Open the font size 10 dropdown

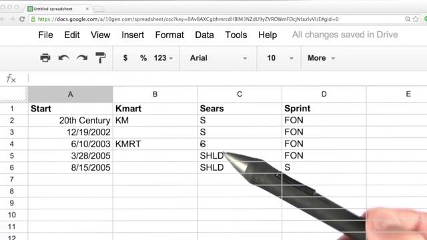point(280,58)
